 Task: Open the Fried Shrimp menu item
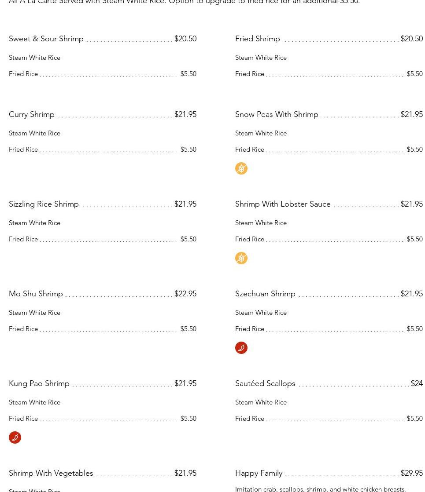(x=258, y=39)
